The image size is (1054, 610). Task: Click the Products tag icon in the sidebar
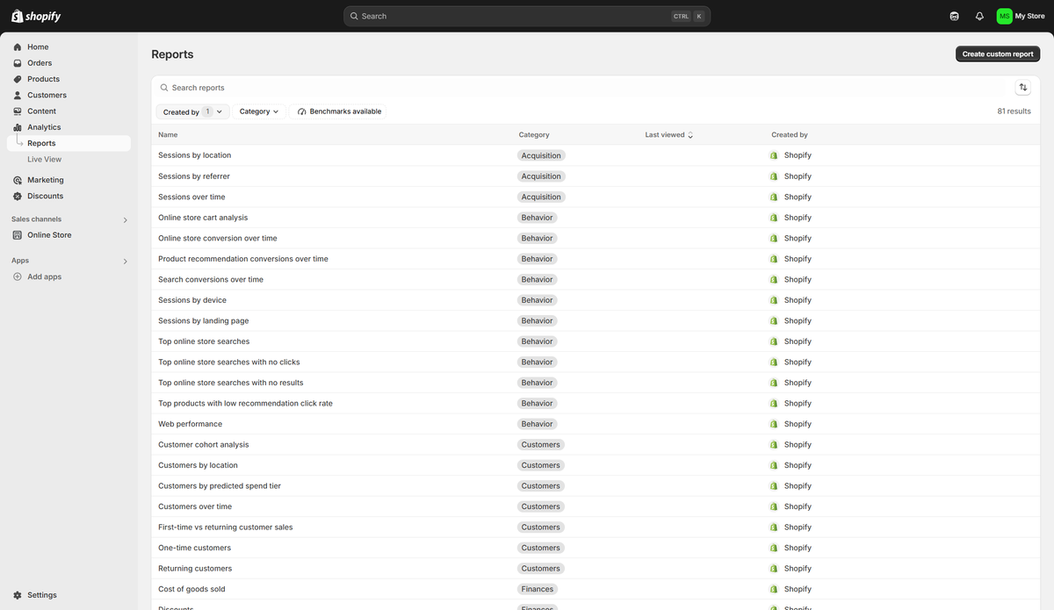click(18, 79)
